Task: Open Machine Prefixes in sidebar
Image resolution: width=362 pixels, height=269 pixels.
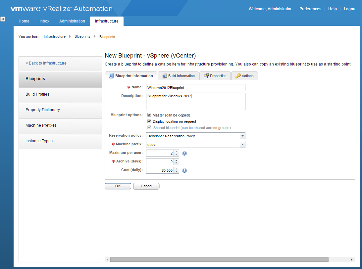Action: tap(60, 125)
